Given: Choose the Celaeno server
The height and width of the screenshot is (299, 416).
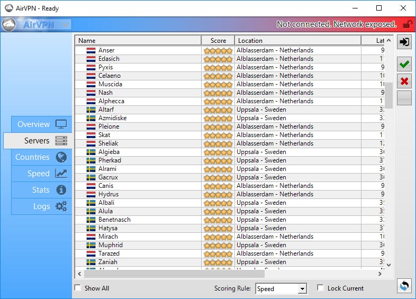Looking at the screenshot, I should (x=230, y=76).
